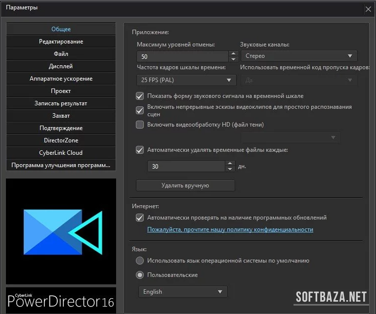Disable automatic program update checking

(x=140, y=218)
